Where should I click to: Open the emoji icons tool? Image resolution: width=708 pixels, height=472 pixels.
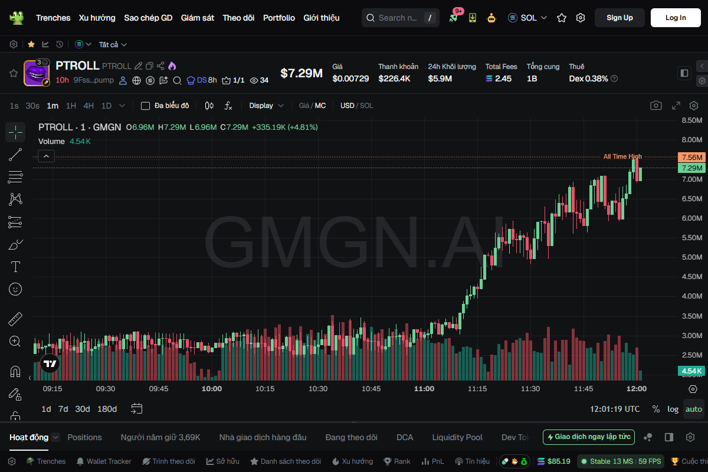tap(15, 289)
